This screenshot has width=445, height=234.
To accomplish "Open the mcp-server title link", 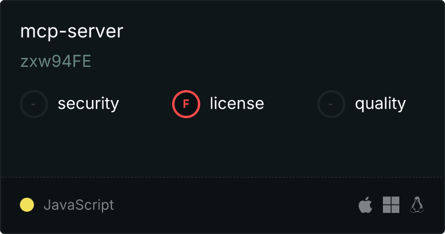I will point(72,31).
